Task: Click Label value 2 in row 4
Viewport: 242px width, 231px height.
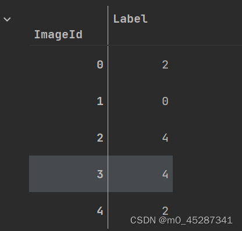Action: pos(165,211)
